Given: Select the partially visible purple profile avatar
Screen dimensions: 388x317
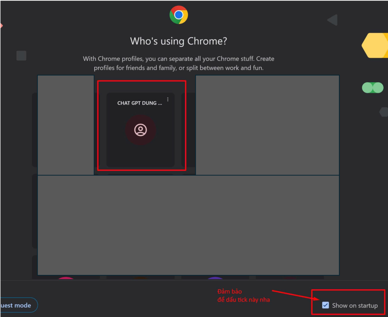Looking at the screenshot, I should [x=215, y=279].
